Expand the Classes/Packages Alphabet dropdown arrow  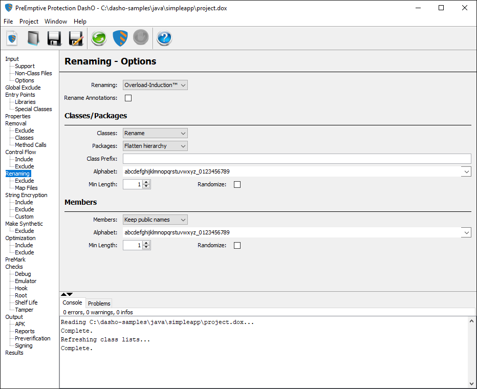(x=466, y=171)
